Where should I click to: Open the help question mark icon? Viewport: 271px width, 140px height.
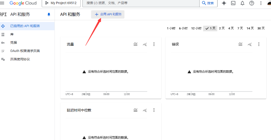252,3
